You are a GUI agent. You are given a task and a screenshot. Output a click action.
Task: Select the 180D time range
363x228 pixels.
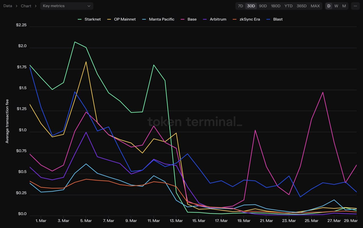tap(276, 6)
